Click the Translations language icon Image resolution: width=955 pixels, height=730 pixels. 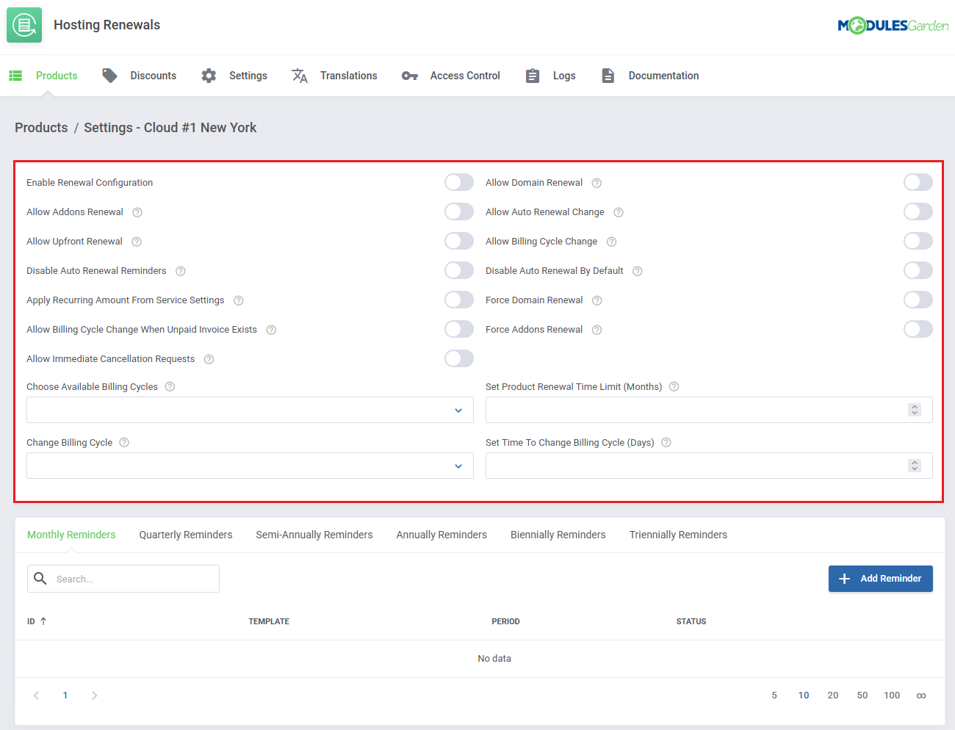[x=300, y=76]
